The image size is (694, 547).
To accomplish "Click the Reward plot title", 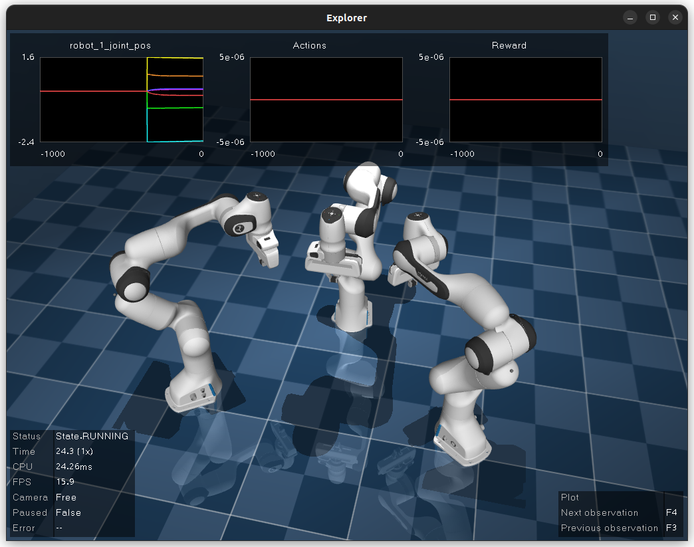I will coord(509,46).
